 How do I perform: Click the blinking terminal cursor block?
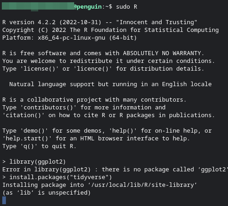pos(4,200)
